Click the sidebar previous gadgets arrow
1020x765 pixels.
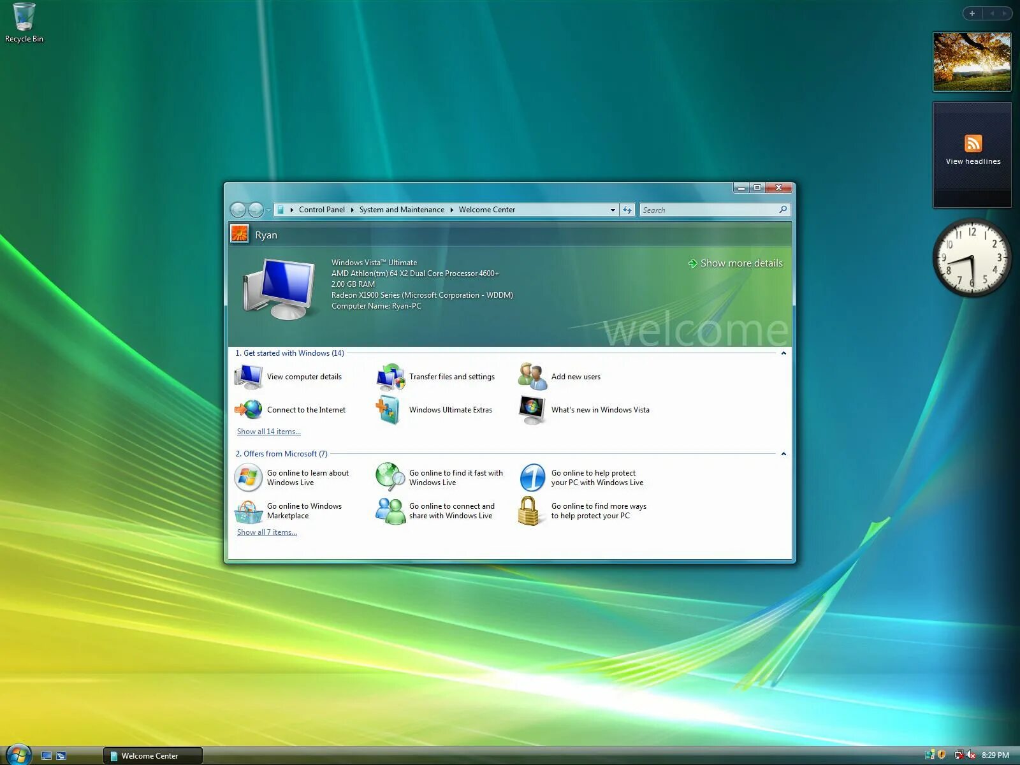992,13
